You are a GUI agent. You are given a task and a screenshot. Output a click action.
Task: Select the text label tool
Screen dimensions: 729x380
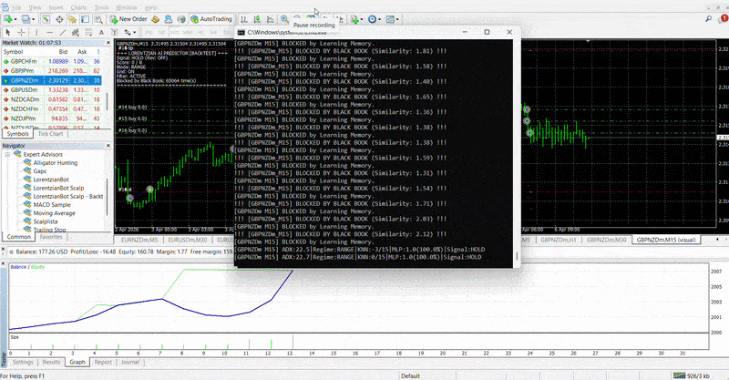115,32
